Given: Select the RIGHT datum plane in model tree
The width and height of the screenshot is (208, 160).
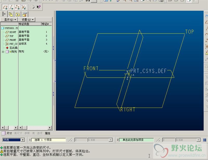Looking at the screenshot, I should [x=11, y=32].
